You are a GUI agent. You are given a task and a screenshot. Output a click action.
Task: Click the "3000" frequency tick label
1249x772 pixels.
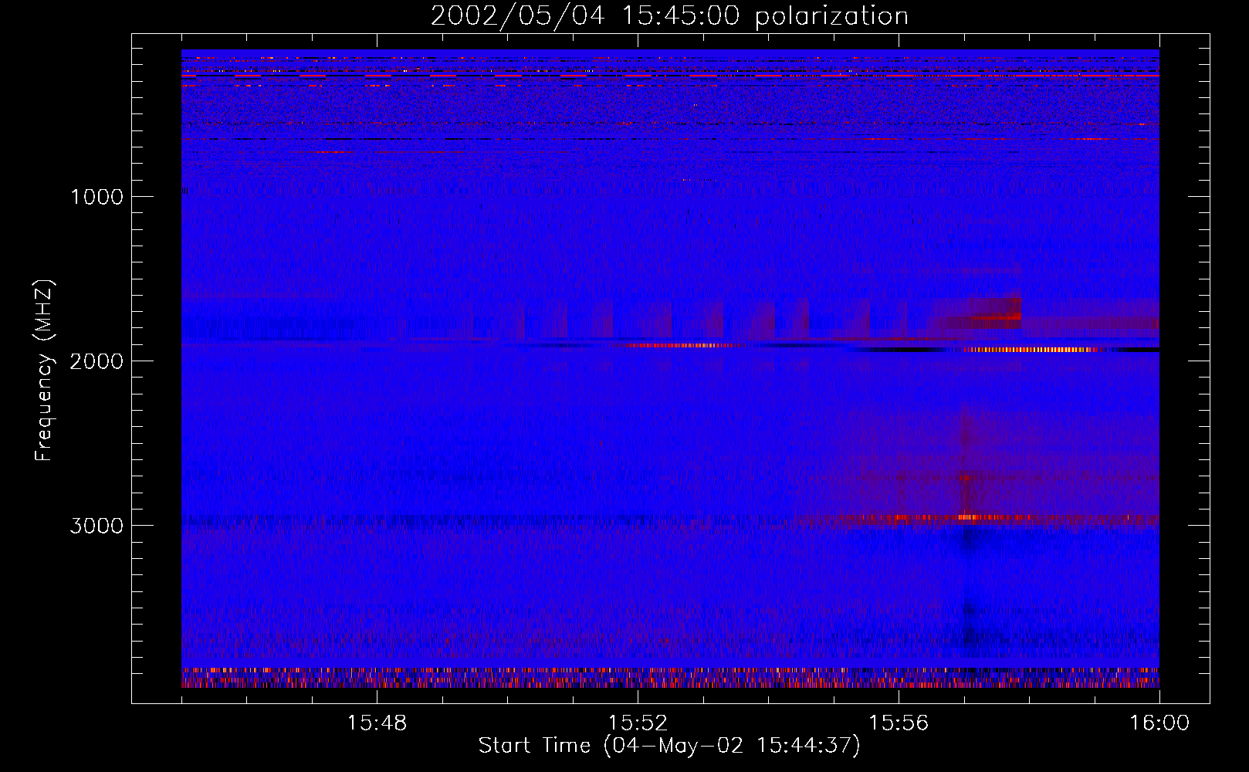[x=96, y=526]
